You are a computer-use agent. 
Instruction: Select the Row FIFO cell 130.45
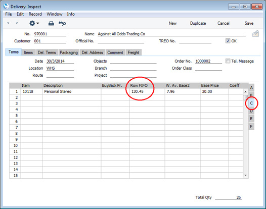click(147, 91)
